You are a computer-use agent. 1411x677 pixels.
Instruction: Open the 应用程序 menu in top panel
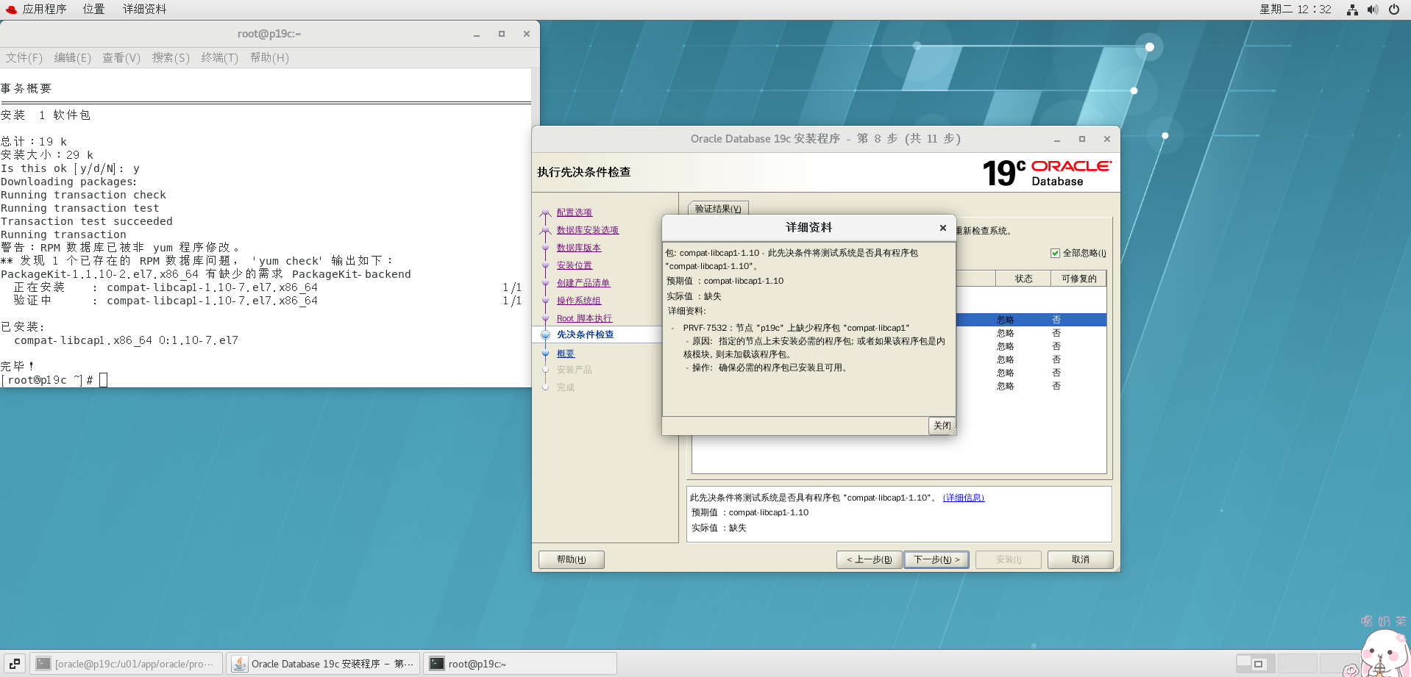[x=36, y=9]
